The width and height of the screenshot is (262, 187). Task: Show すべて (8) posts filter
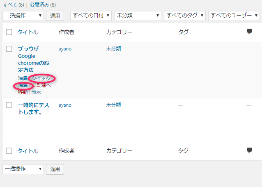[14, 5]
